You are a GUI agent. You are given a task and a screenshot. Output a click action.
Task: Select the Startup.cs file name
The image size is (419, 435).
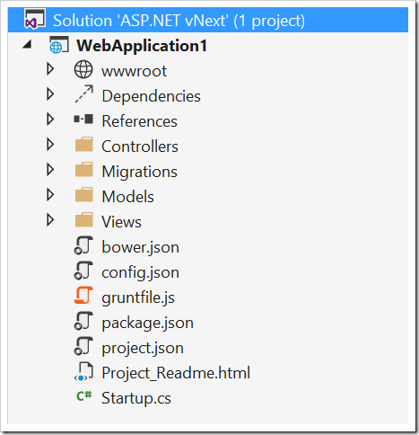pyautogui.click(x=136, y=398)
